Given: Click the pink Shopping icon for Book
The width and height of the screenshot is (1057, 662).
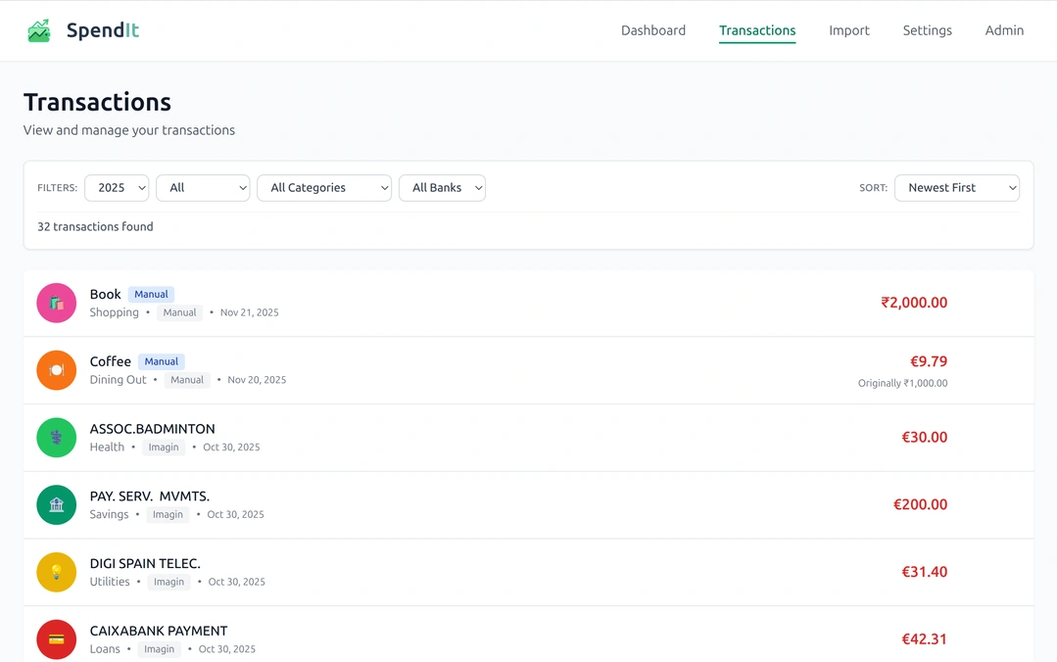Looking at the screenshot, I should tap(57, 303).
